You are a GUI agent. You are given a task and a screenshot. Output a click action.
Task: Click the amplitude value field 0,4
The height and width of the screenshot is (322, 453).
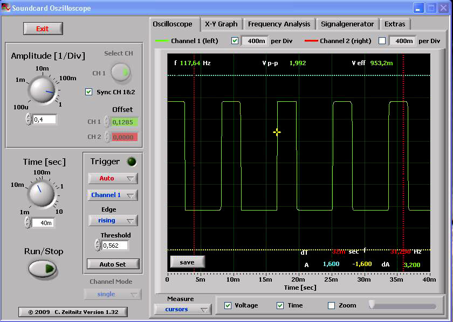(x=44, y=120)
